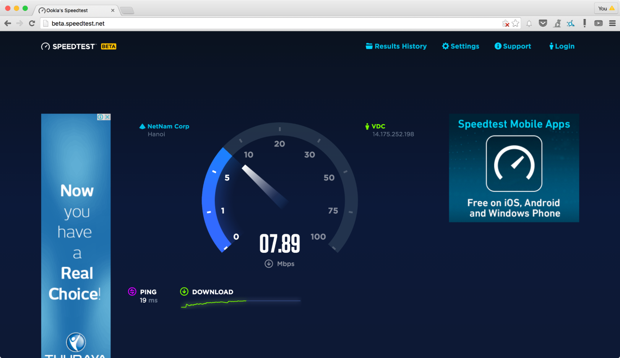620x358 pixels.
Task: Click the browser forward arrow
Action: [20, 23]
